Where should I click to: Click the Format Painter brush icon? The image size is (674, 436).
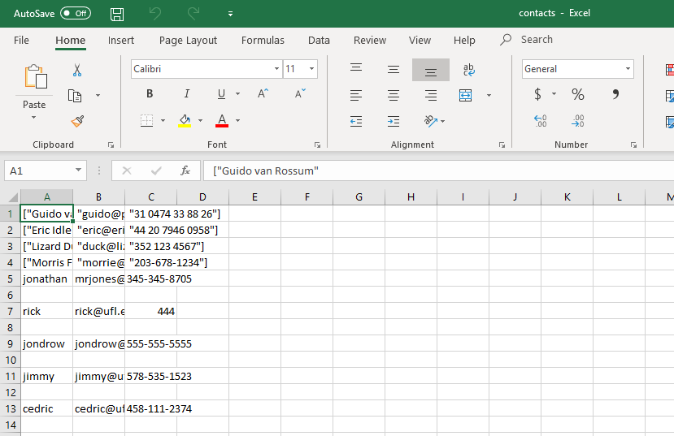click(x=77, y=122)
